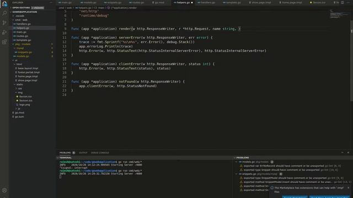Image resolution: width=353 pixels, height=198 pixels.
Task: Open the Explorer activity bar icon
Action: point(4,4)
